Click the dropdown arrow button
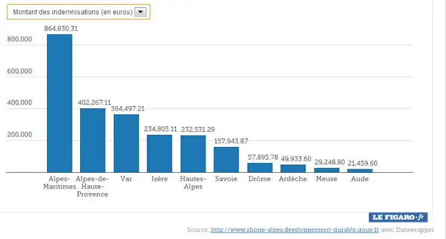The width and height of the screenshot is (446, 239). click(140, 12)
